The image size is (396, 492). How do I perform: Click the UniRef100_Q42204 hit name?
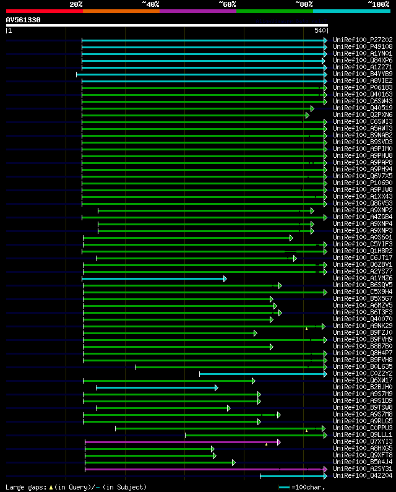click(363, 476)
